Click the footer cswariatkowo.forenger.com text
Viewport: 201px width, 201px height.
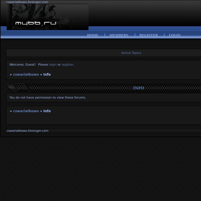click(27, 131)
